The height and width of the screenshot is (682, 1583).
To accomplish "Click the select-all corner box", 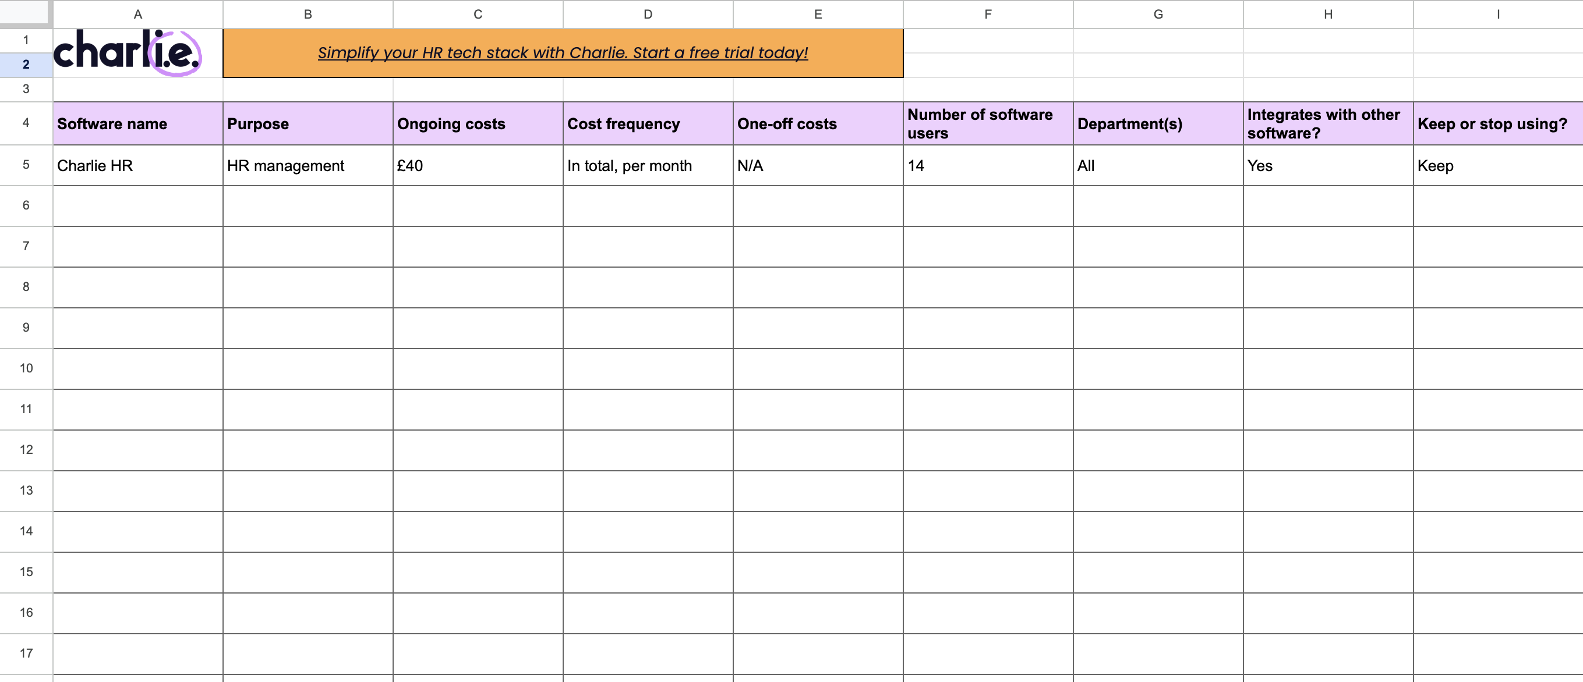I will 24,12.
